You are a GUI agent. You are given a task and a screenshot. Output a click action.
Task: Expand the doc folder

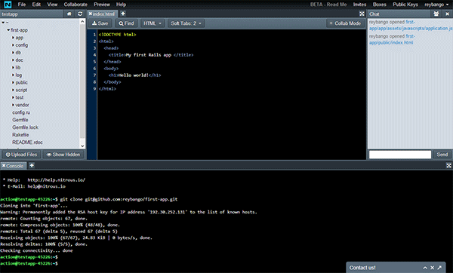[13, 60]
